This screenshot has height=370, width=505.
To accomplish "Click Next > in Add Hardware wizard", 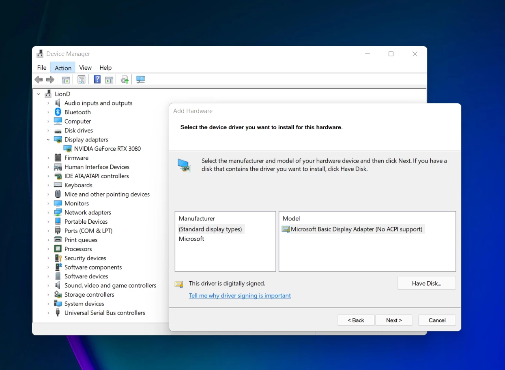I will tap(394, 320).
